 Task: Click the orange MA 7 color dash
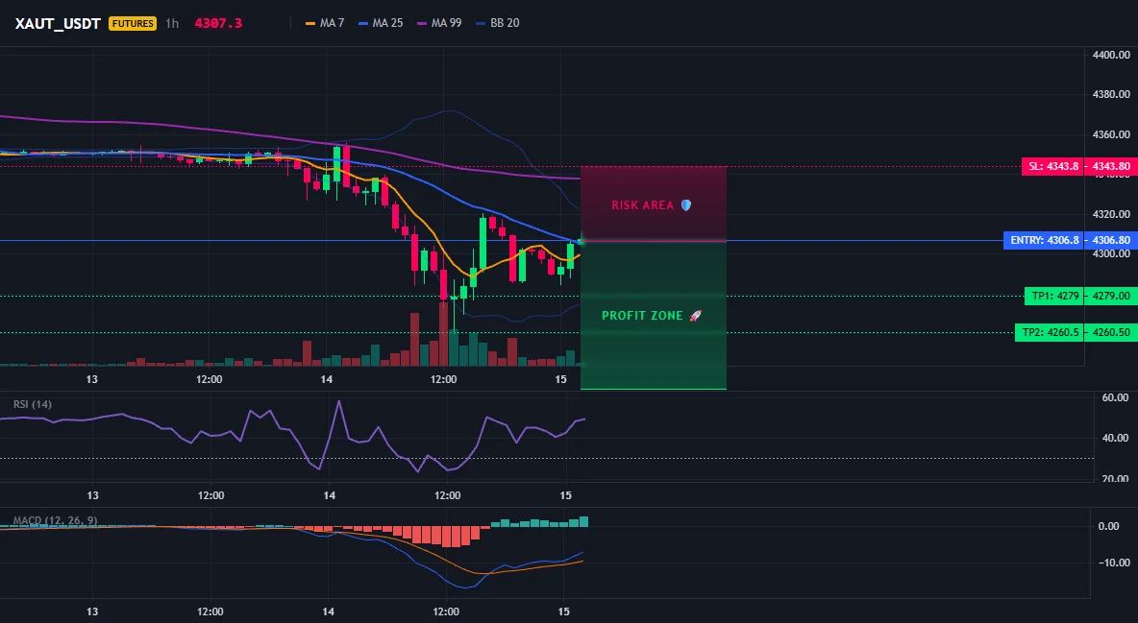[310, 23]
